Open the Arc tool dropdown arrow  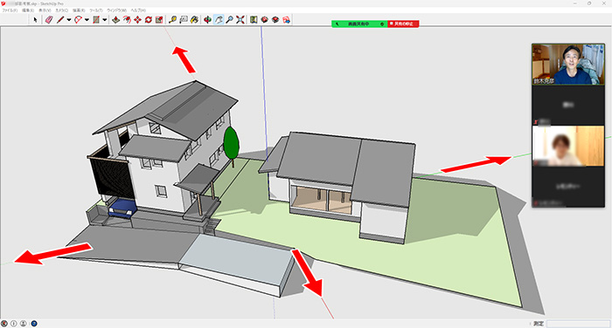87,19
